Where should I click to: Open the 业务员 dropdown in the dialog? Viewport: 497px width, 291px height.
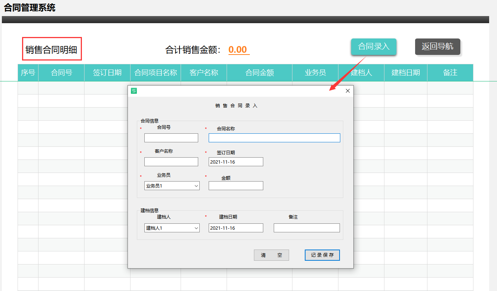(x=172, y=186)
